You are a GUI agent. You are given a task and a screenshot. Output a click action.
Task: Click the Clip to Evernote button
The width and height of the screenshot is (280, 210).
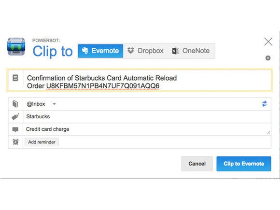(244, 164)
